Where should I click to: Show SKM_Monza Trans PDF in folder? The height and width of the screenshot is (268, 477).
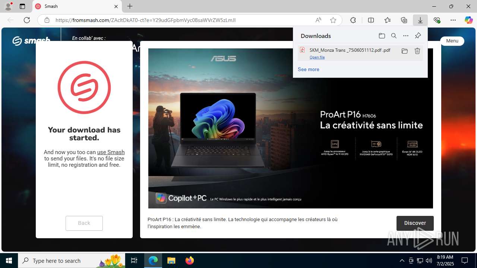click(x=404, y=51)
